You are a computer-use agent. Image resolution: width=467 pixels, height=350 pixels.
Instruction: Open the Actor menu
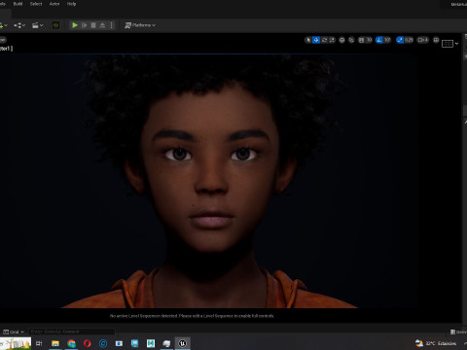tap(54, 4)
